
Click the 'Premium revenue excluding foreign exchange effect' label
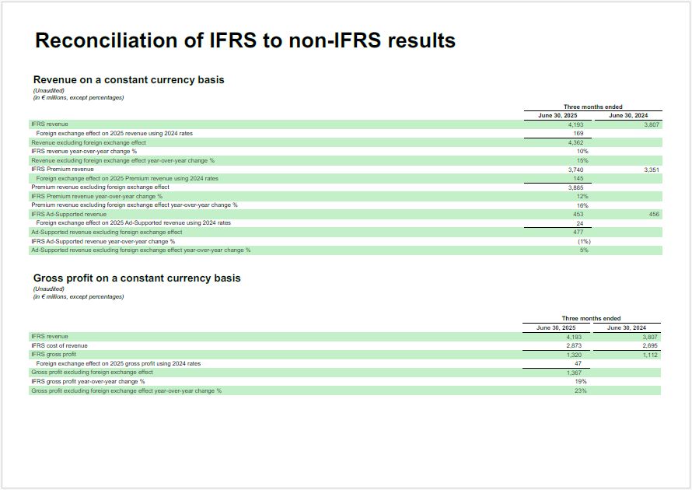(100, 187)
